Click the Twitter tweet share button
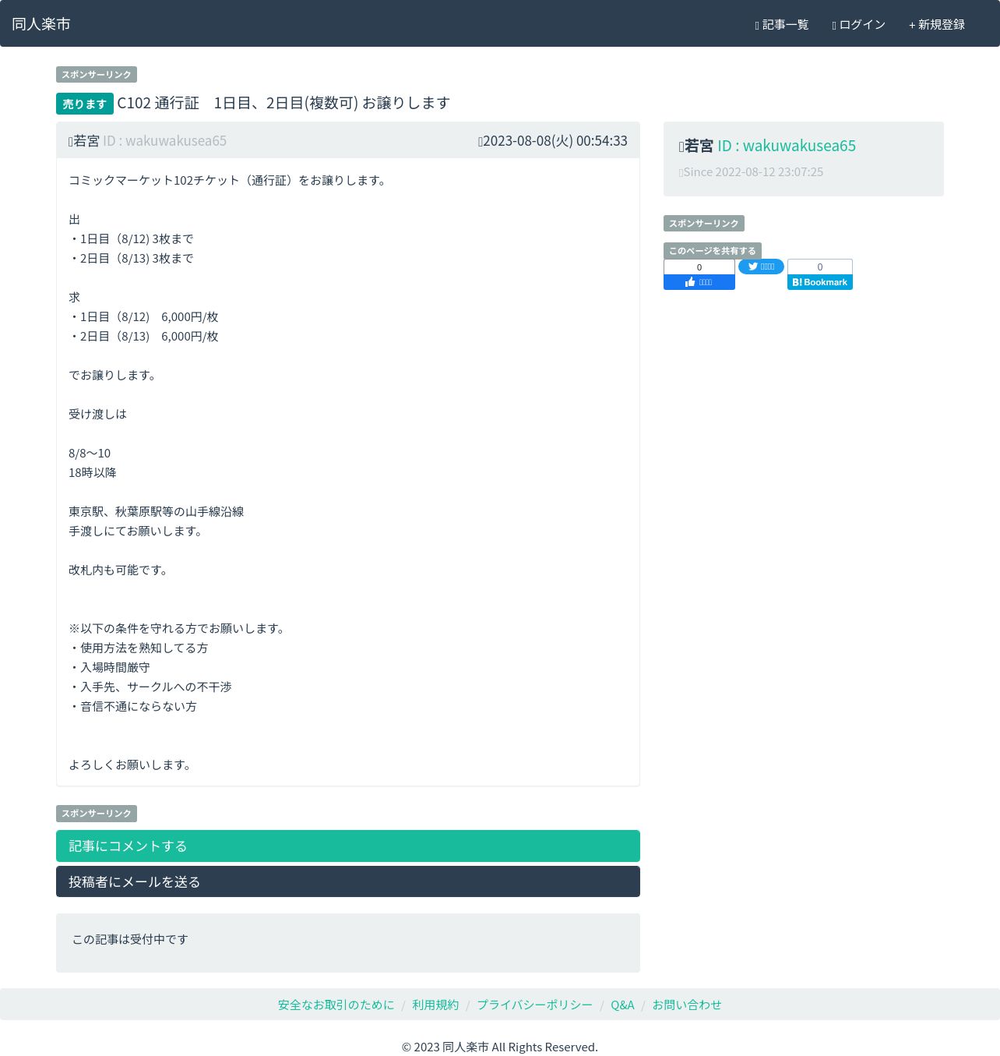 click(761, 267)
